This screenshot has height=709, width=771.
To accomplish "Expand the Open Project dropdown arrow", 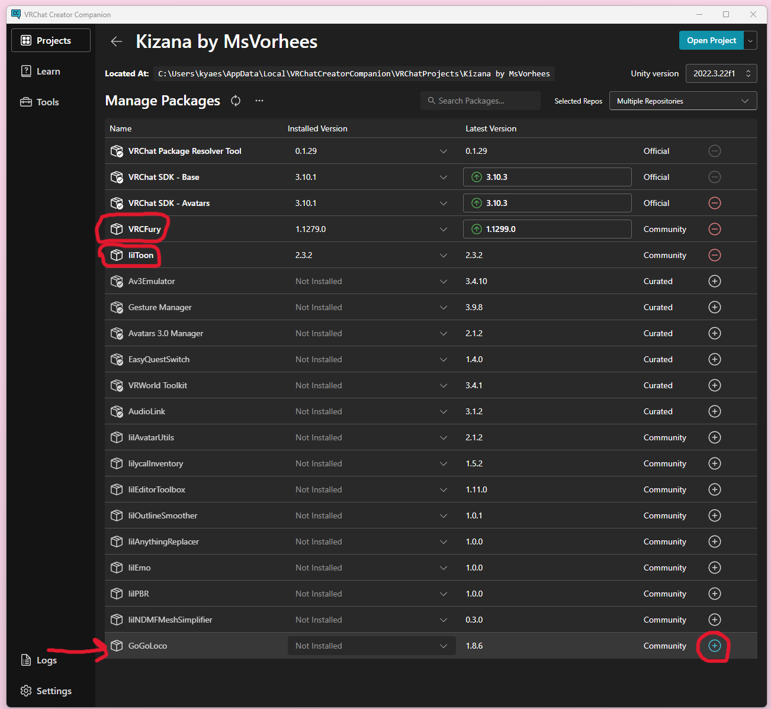I will (750, 40).
